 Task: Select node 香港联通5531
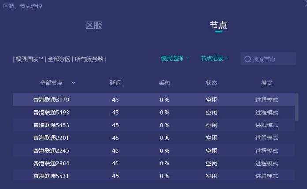tap(51, 176)
